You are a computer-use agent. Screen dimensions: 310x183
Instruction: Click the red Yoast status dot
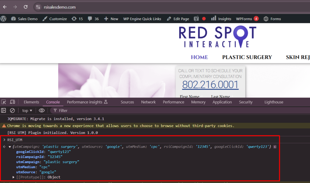(204, 19)
